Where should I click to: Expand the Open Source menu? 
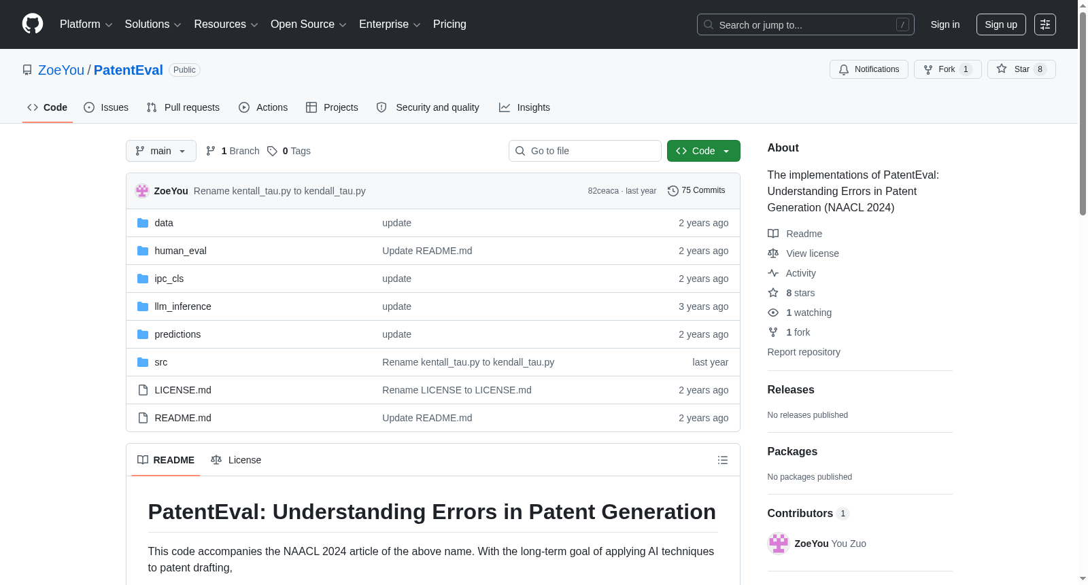coord(309,24)
